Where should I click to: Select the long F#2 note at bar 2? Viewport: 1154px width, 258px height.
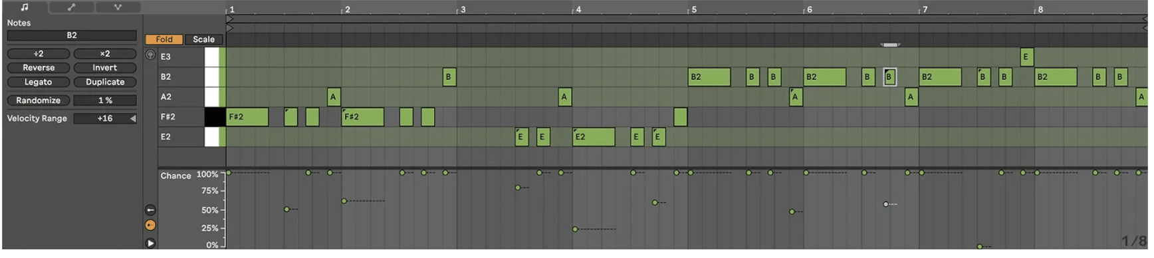point(363,117)
